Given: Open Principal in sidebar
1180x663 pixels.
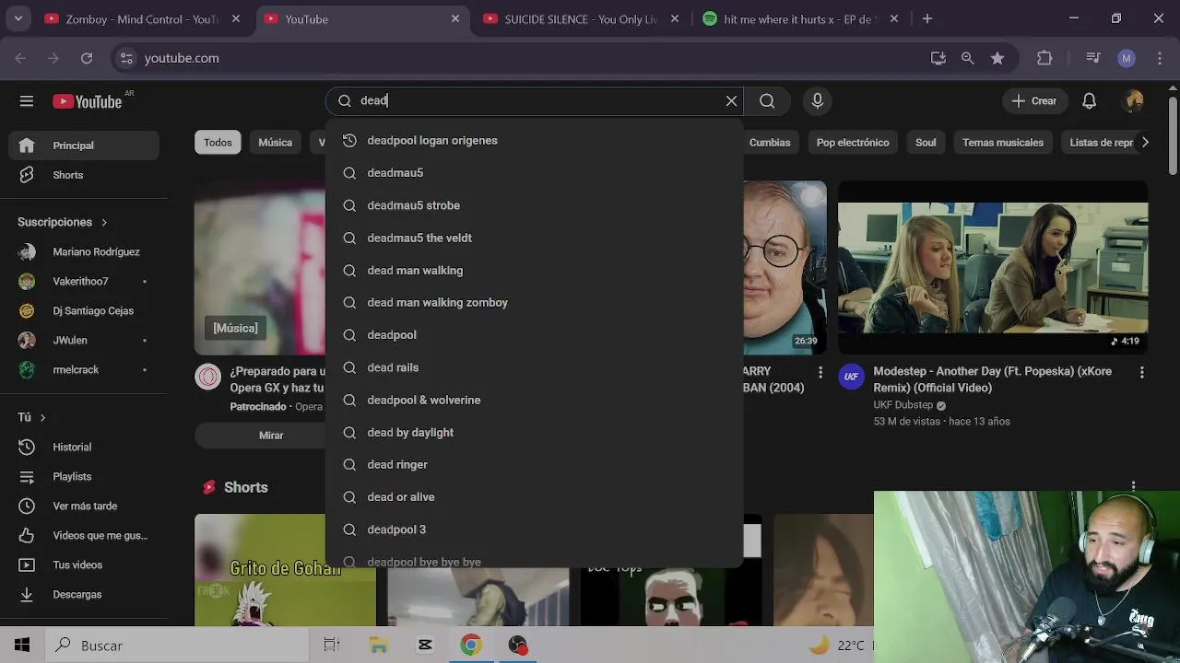Looking at the screenshot, I should point(84,145).
